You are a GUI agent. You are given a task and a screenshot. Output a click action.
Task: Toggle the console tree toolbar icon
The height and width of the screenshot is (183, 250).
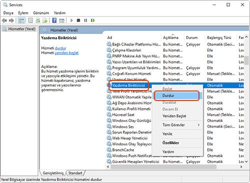21,20
